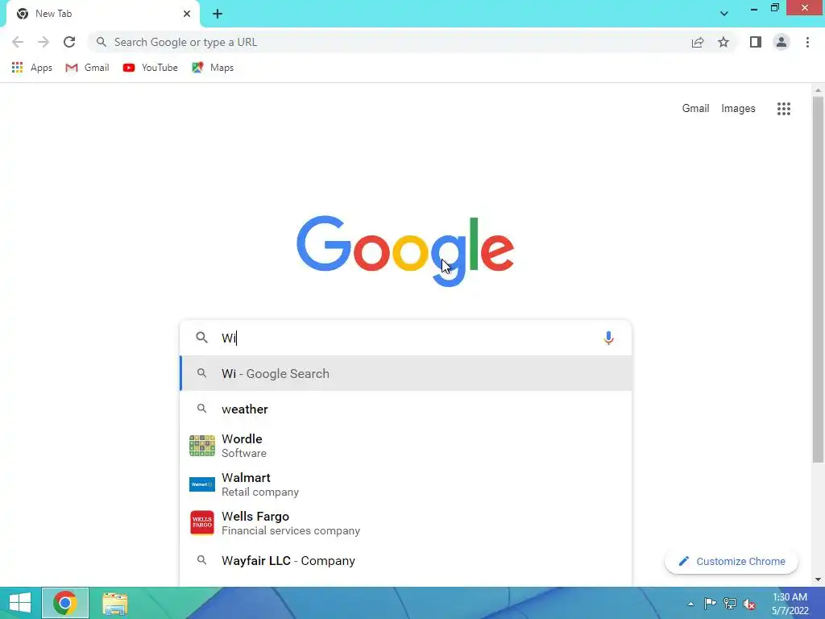Screen dimensions: 825x619
Task: Select the New Tab tab
Action: [103, 14]
